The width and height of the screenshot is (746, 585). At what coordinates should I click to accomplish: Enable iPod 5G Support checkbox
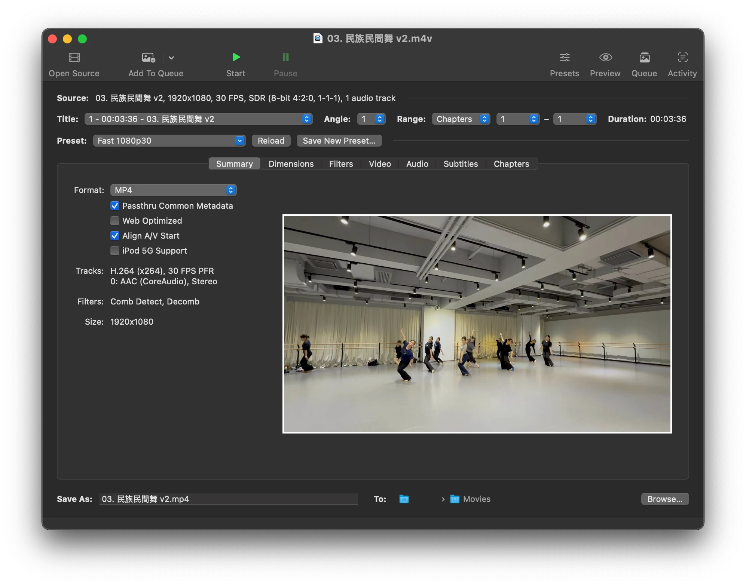point(115,251)
